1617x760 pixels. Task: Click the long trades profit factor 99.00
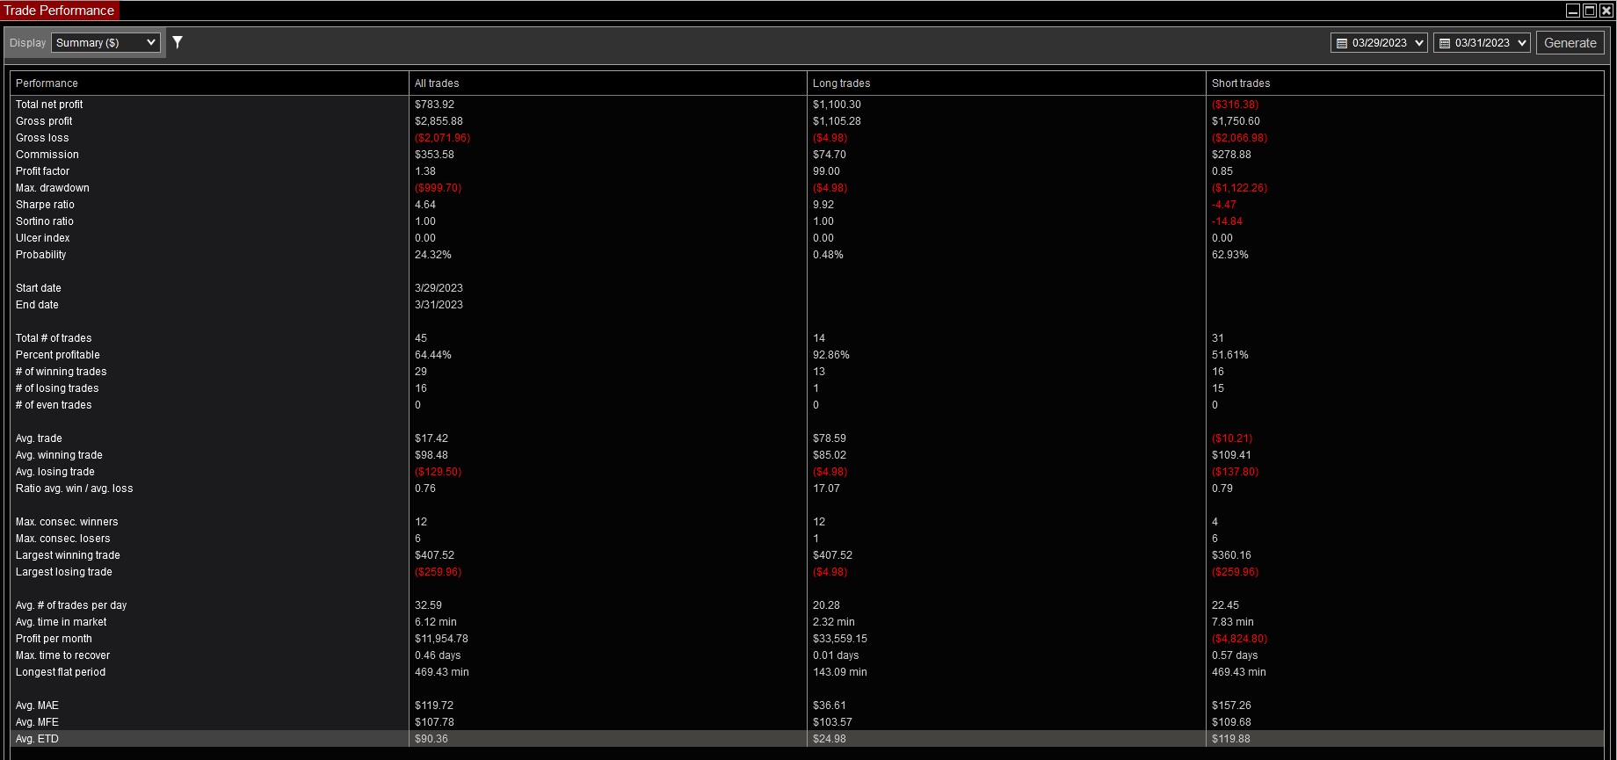pyautogui.click(x=826, y=171)
